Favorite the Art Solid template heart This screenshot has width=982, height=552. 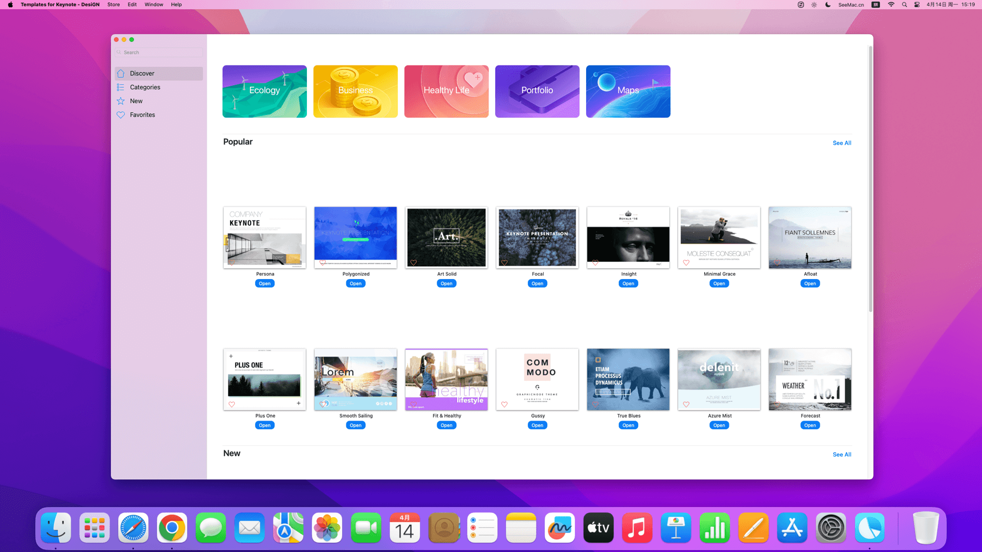tap(413, 263)
